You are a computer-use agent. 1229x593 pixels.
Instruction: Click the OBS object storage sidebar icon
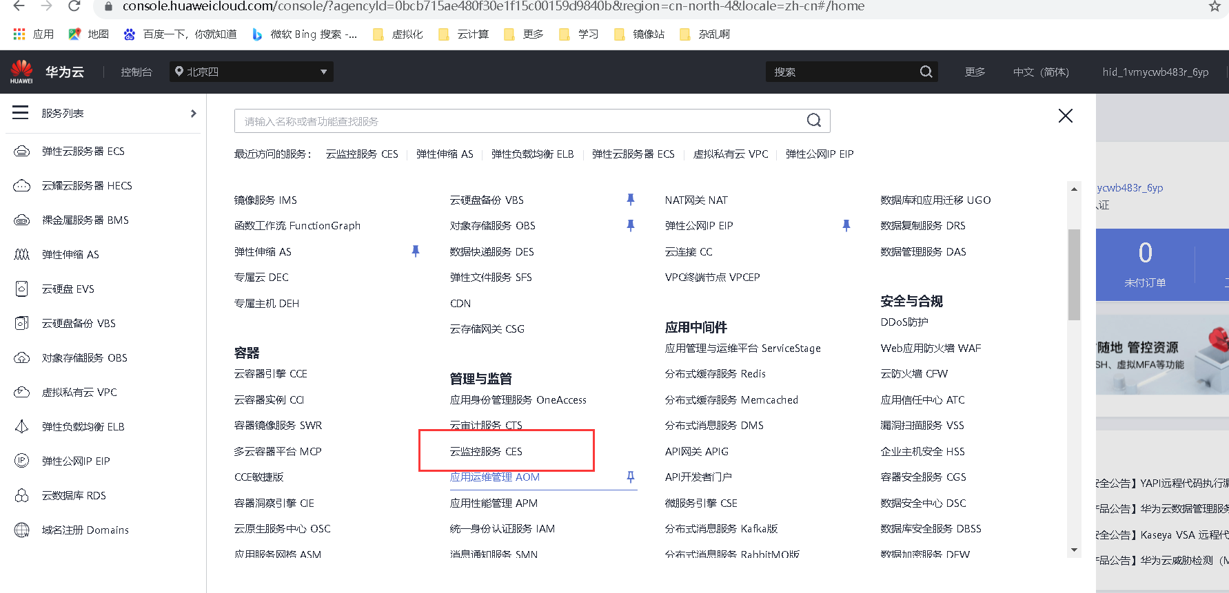point(22,358)
